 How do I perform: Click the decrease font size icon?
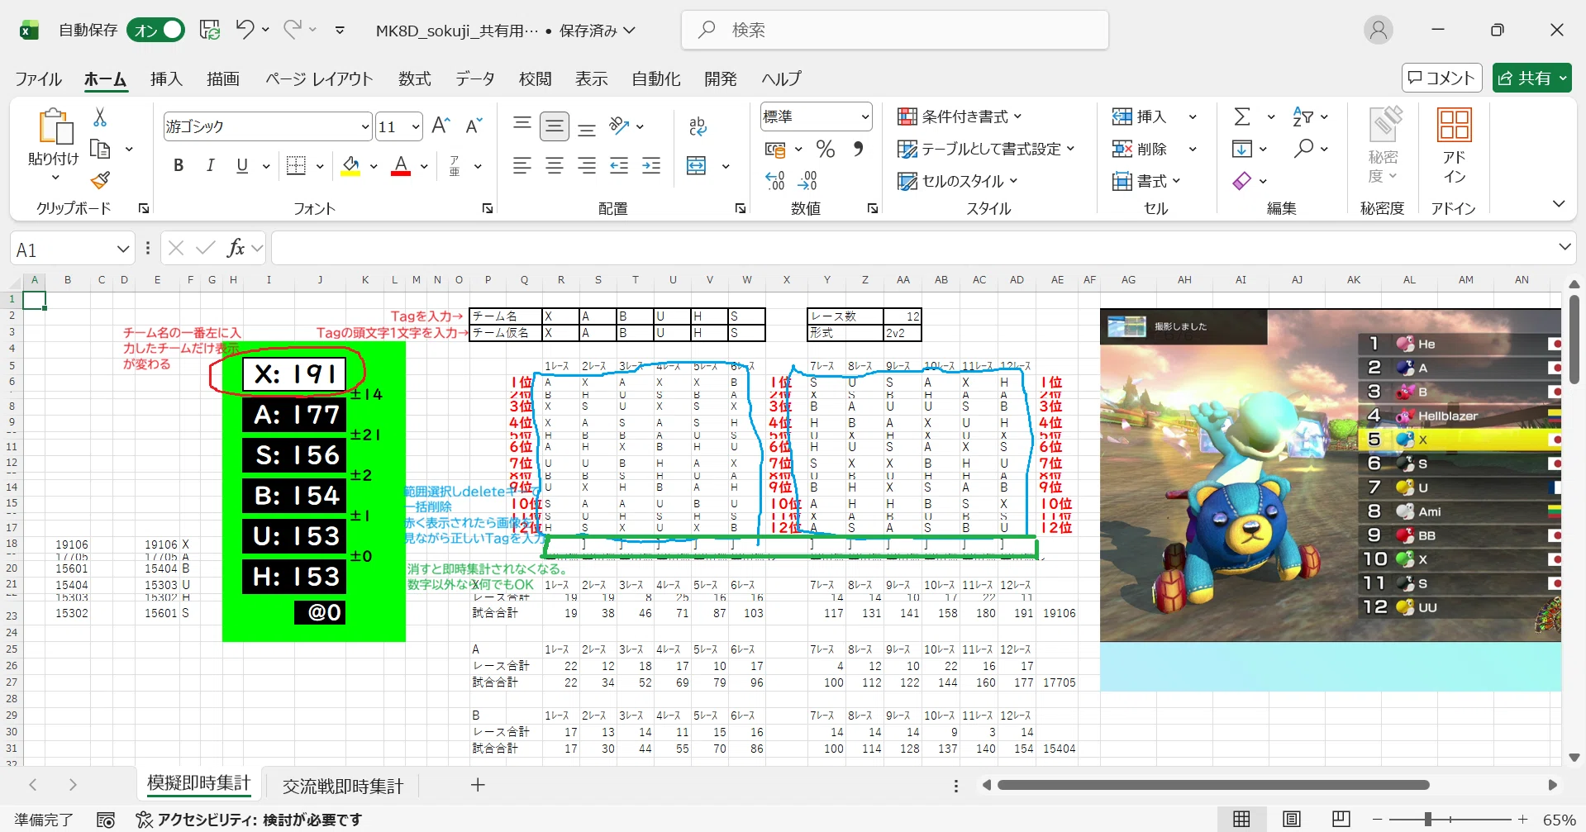coord(473,126)
